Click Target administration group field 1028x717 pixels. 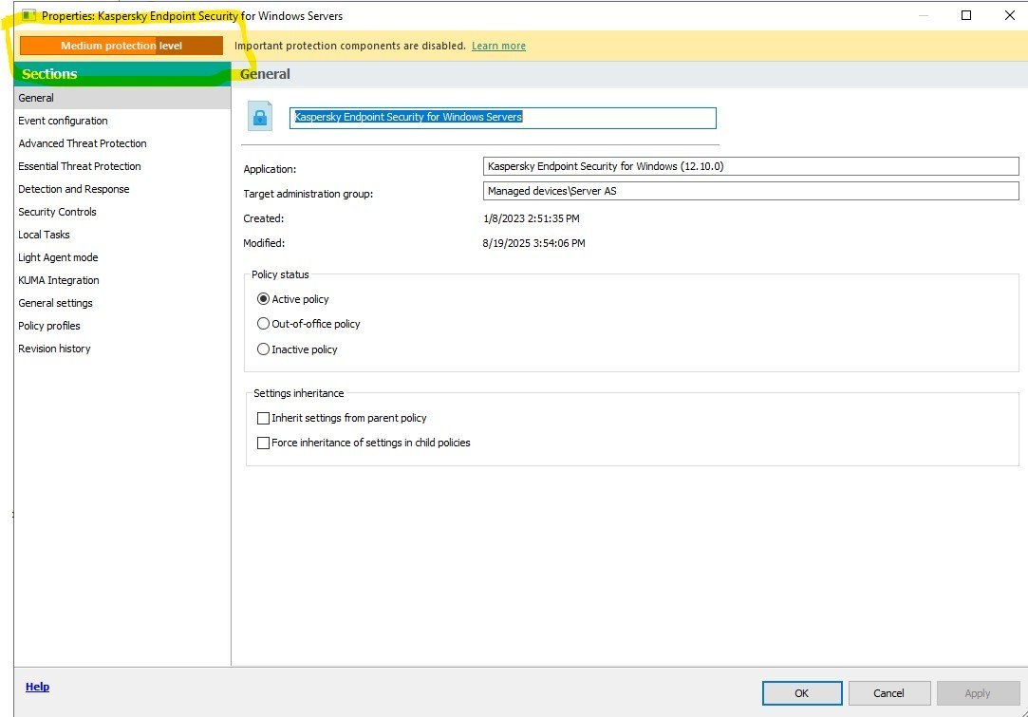(751, 191)
